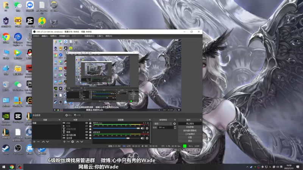The height and width of the screenshot is (170, 303).
Task: Open QQ Music desktop icon
Action: click(42, 22)
